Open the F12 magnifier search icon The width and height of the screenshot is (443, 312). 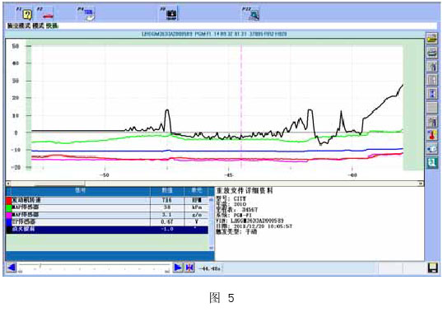coord(254,14)
